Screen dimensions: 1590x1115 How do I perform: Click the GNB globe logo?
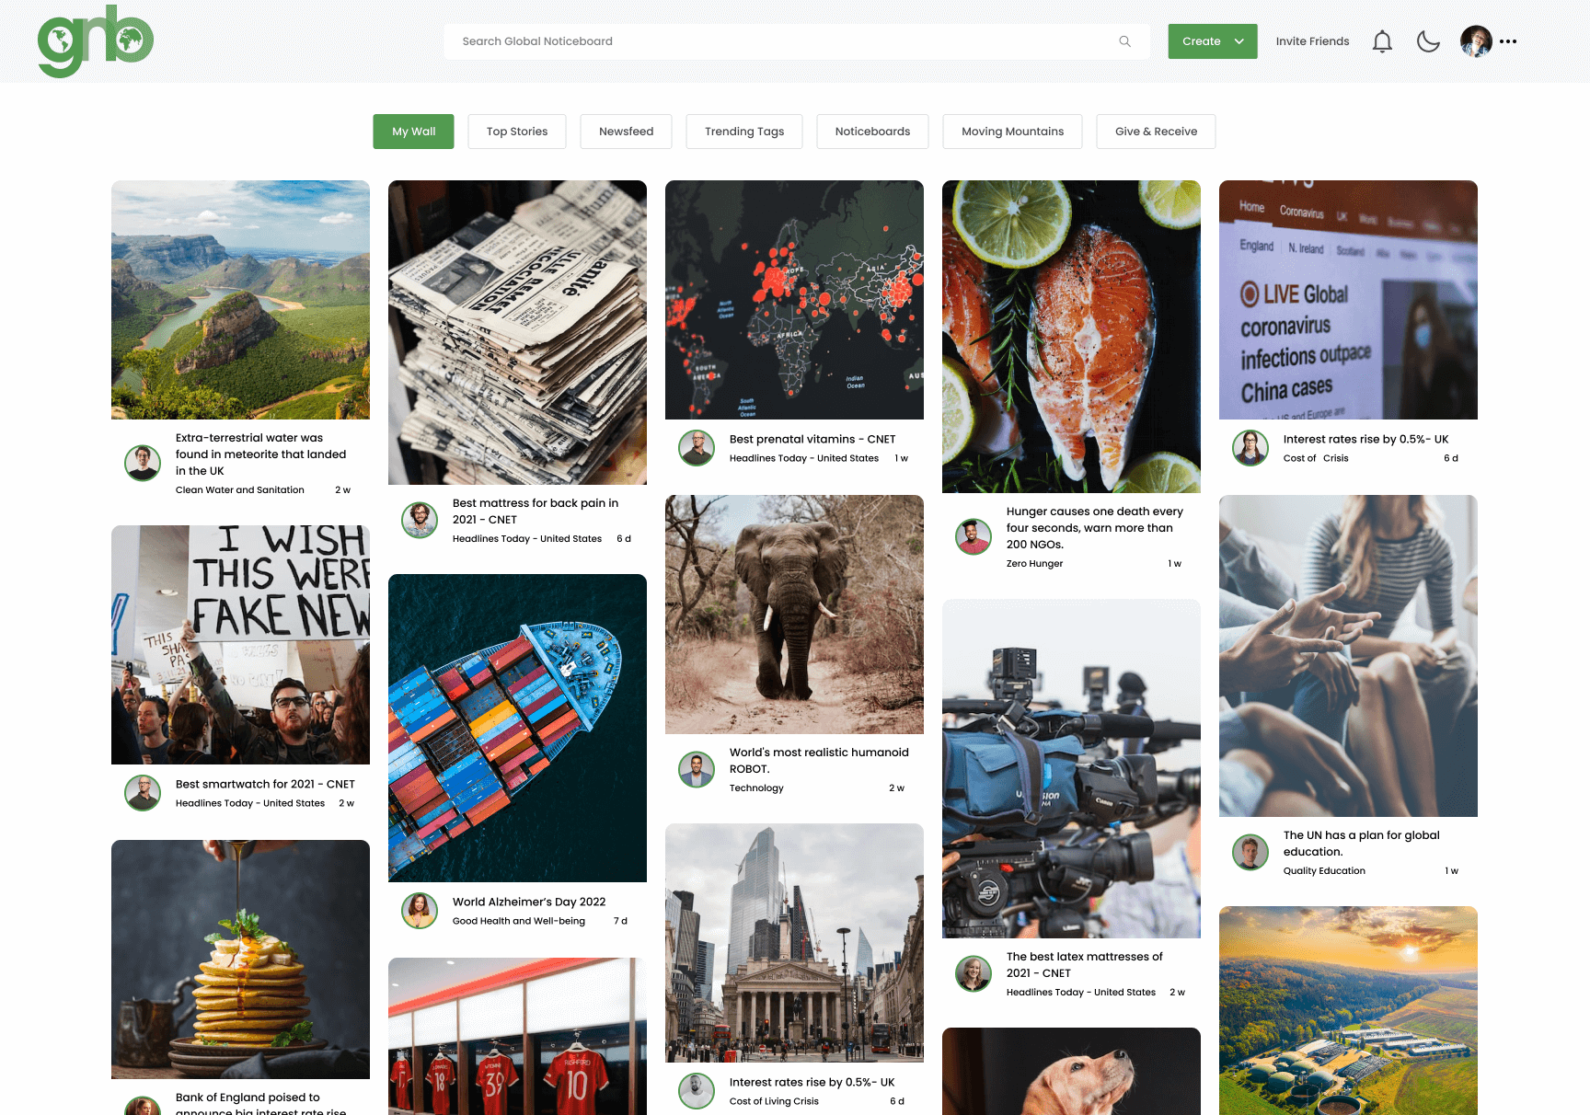[x=95, y=41]
